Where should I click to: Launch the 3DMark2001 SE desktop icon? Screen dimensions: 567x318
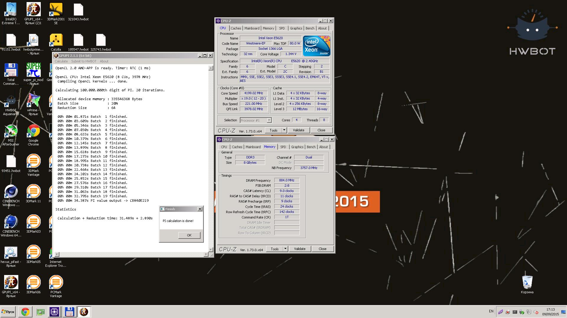[x=56, y=13]
